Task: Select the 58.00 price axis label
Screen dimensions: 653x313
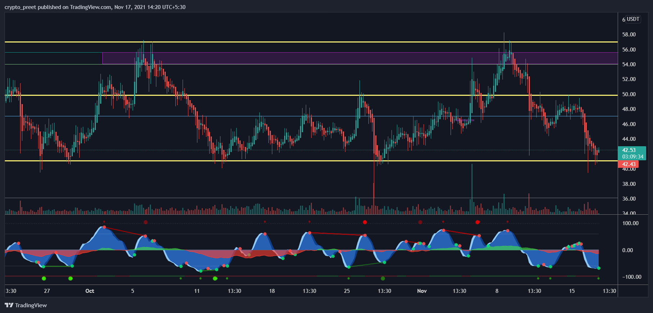Action: click(629, 35)
